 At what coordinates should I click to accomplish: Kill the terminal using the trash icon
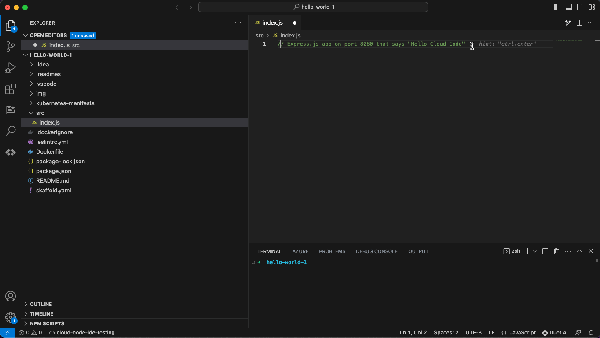pos(556,251)
